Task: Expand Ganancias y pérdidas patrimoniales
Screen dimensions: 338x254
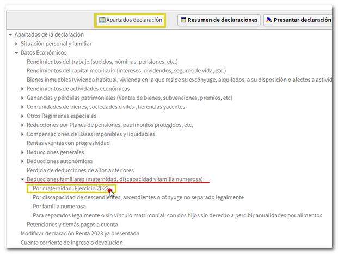Action: [x=23, y=98]
